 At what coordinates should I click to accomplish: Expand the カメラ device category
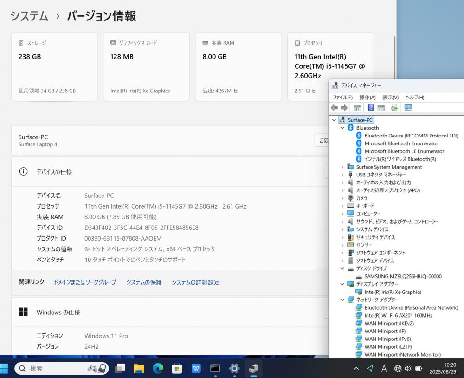click(342, 198)
